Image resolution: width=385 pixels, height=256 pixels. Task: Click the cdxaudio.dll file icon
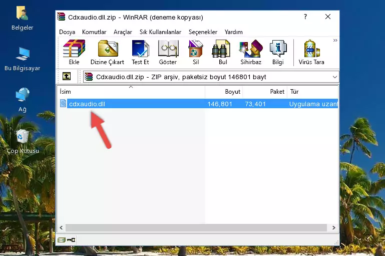(63, 103)
